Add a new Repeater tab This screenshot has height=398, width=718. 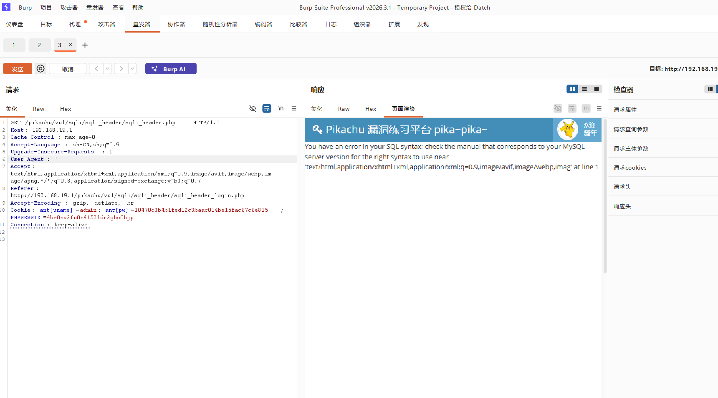tap(85, 45)
